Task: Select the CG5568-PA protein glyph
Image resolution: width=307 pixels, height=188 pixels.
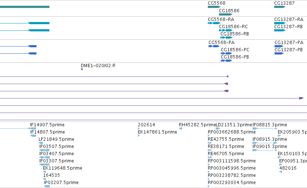Action: [x=214, y=46]
